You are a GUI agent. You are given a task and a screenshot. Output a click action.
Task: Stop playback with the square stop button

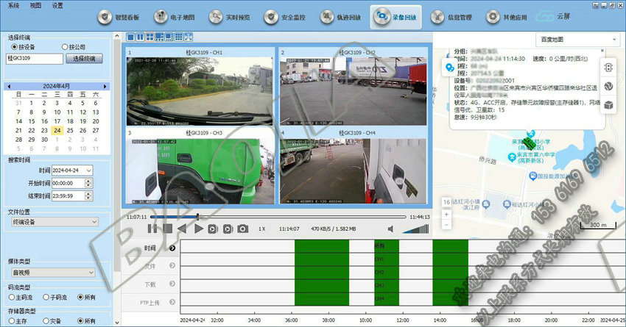168,229
